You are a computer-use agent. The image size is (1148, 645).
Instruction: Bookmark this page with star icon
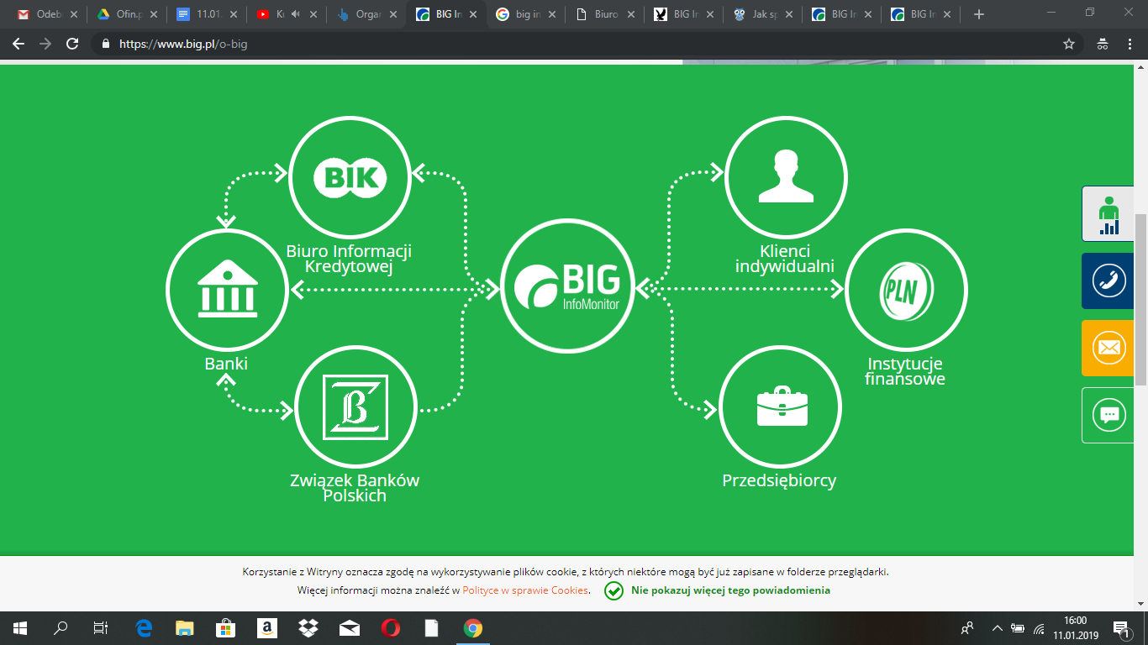click(x=1069, y=44)
